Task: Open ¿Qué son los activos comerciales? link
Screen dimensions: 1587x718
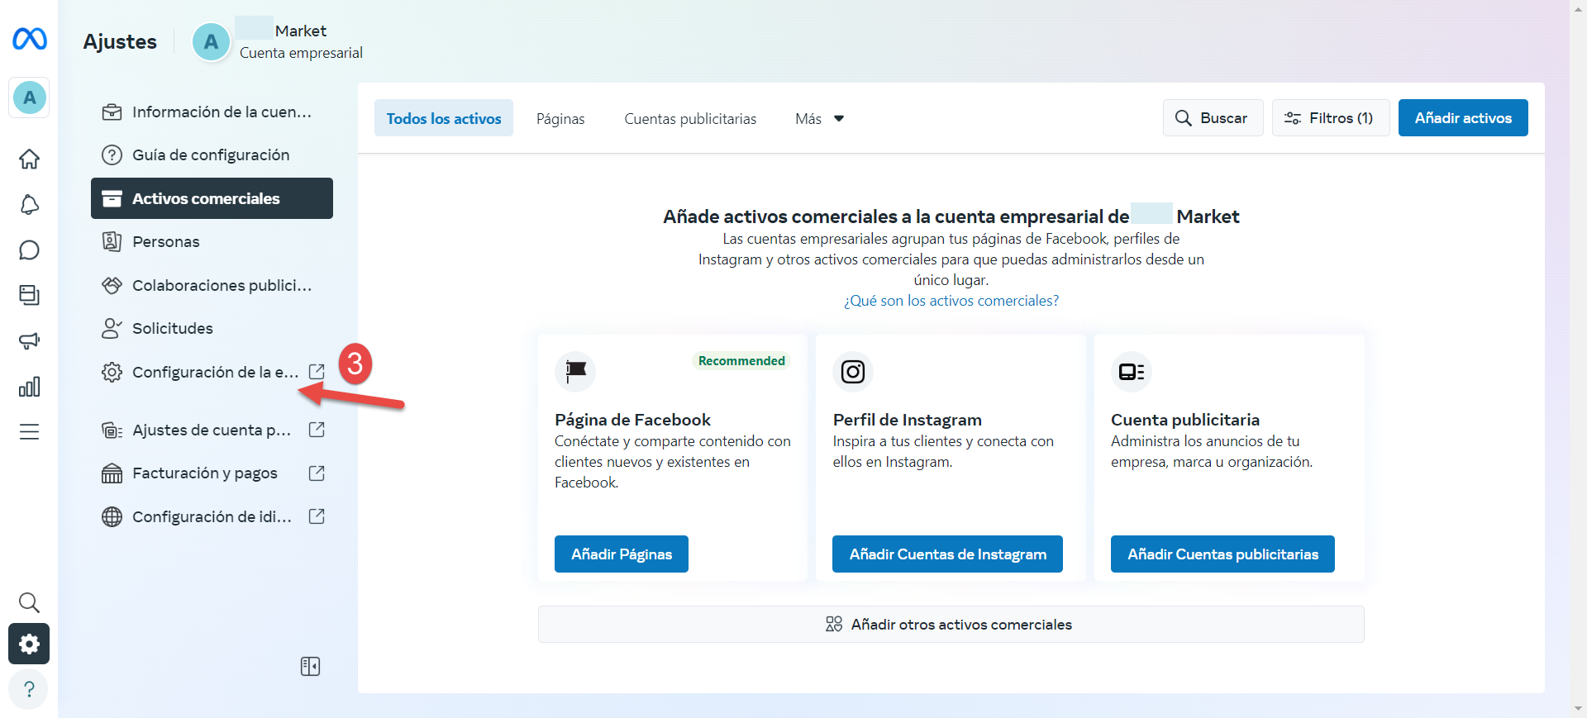Action: tap(951, 301)
